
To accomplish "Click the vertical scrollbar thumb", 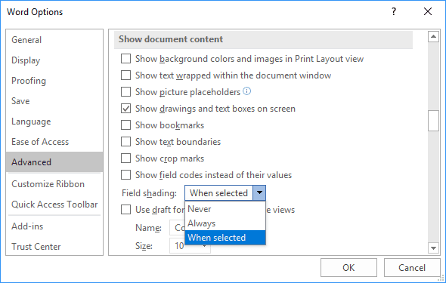I will pos(433,121).
